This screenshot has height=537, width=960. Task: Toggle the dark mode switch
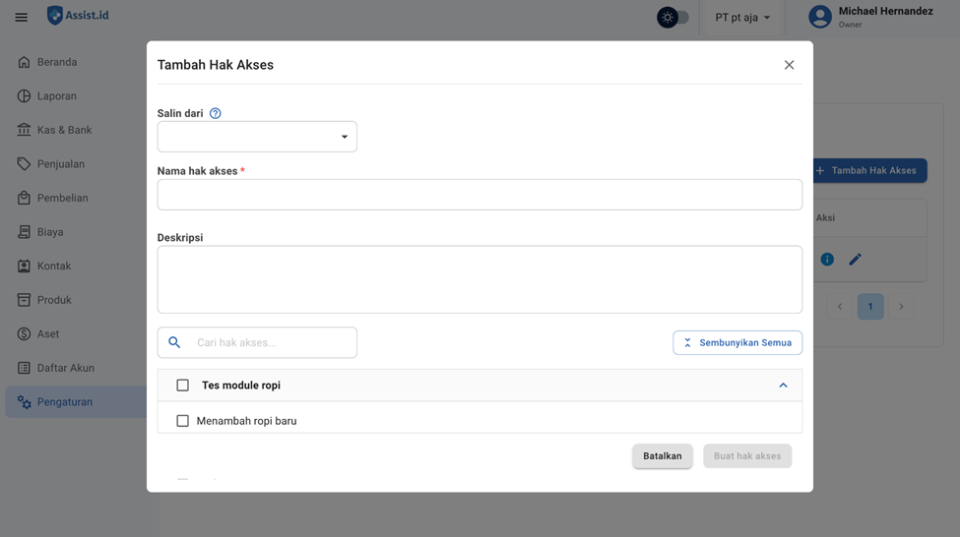(x=673, y=18)
